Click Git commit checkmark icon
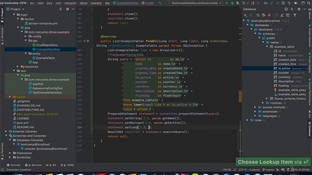Viewport: 312px width, 175px height. point(277,3)
